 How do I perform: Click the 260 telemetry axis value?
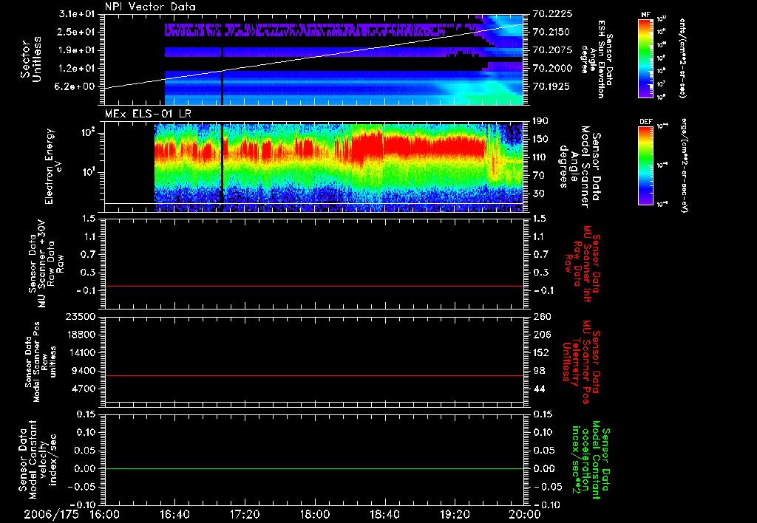click(x=542, y=317)
